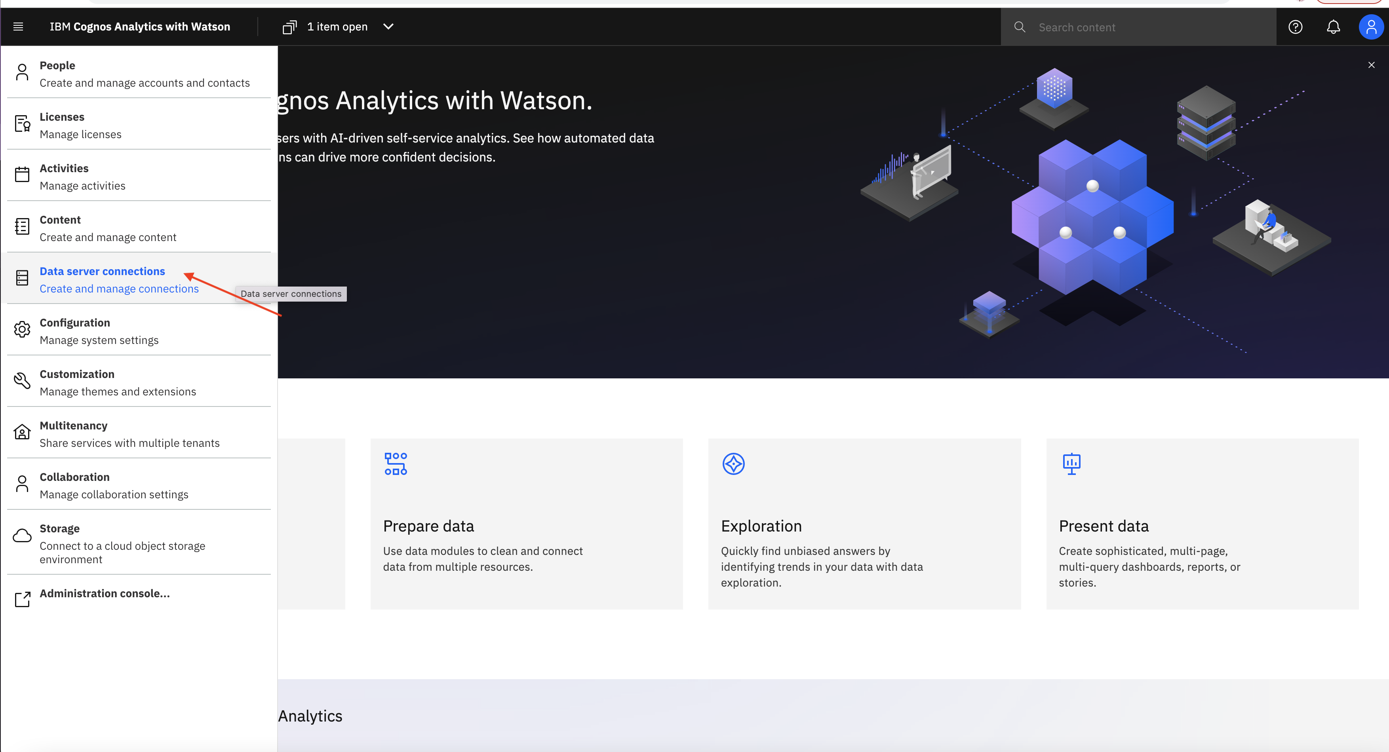Click the Administration console external link icon
This screenshot has width=1389, height=752.
(22, 599)
